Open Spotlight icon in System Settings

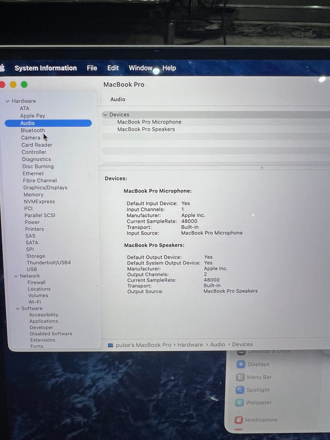pyautogui.click(x=240, y=390)
